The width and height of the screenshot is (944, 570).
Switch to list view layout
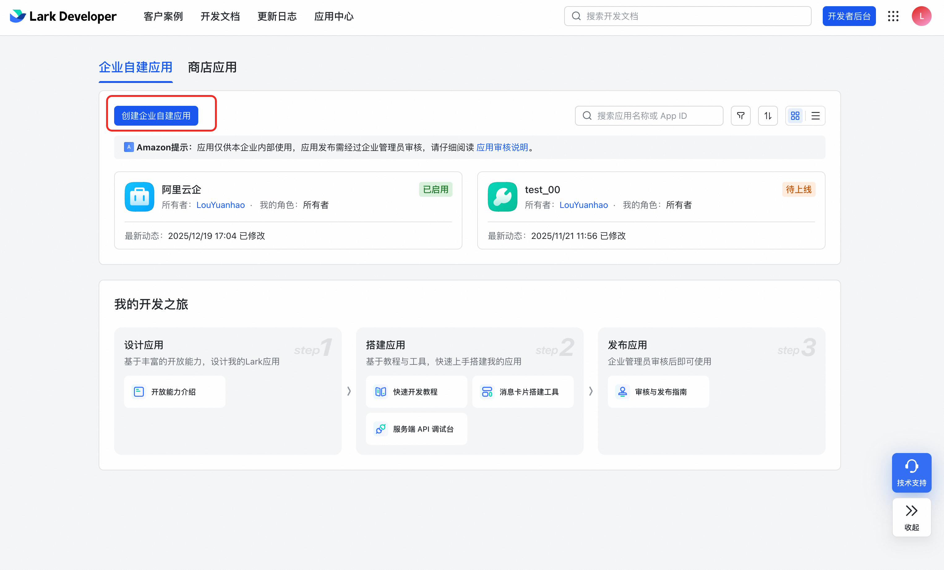(815, 116)
